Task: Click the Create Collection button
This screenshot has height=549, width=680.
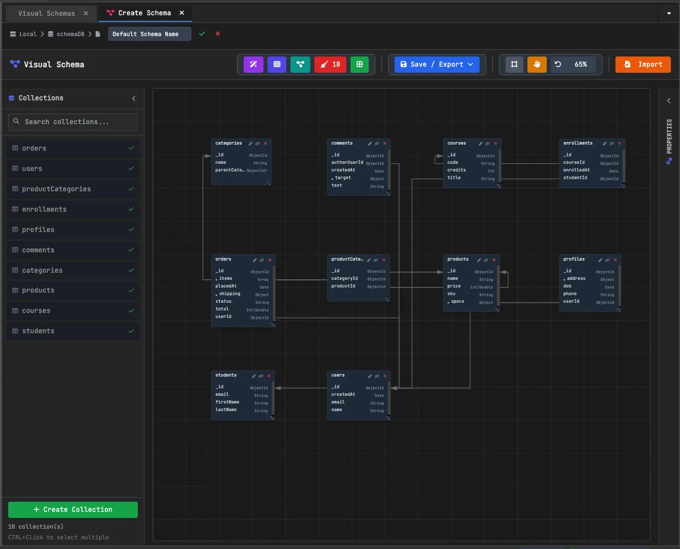Action: click(72, 509)
